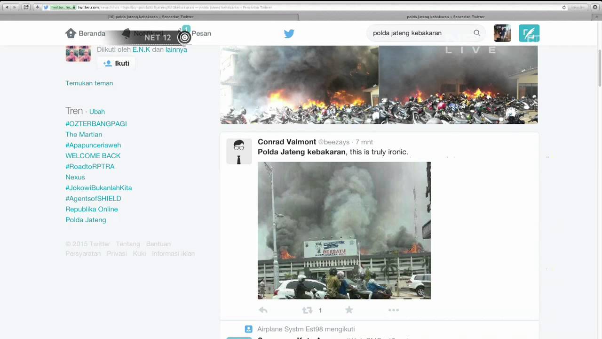The width and height of the screenshot is (602, 339).
Task: Compose a new tweet
Action: [x=529, y=33]
